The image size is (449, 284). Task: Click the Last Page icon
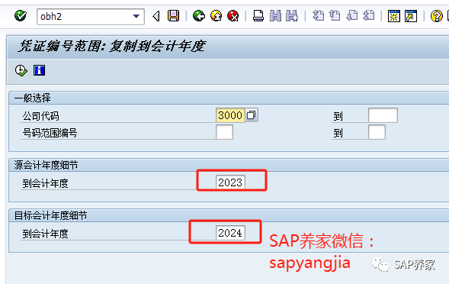tap(369, 15)
